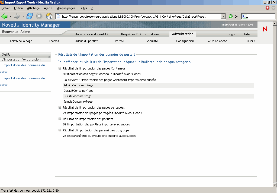Viewport: 277px width, 193px height.
Task: Click the Google search input field
Action: (262, 17)
